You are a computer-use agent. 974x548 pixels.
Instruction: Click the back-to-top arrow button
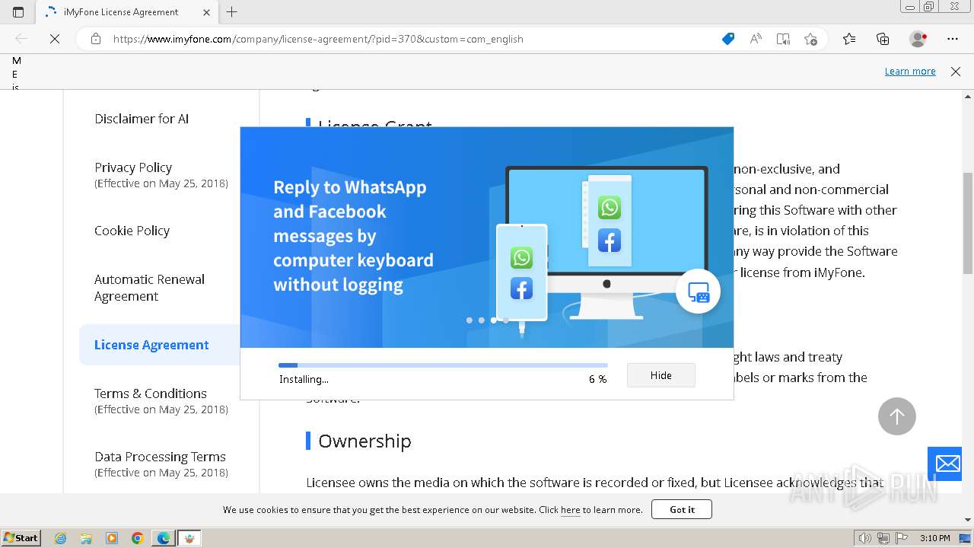pos(897,416)
